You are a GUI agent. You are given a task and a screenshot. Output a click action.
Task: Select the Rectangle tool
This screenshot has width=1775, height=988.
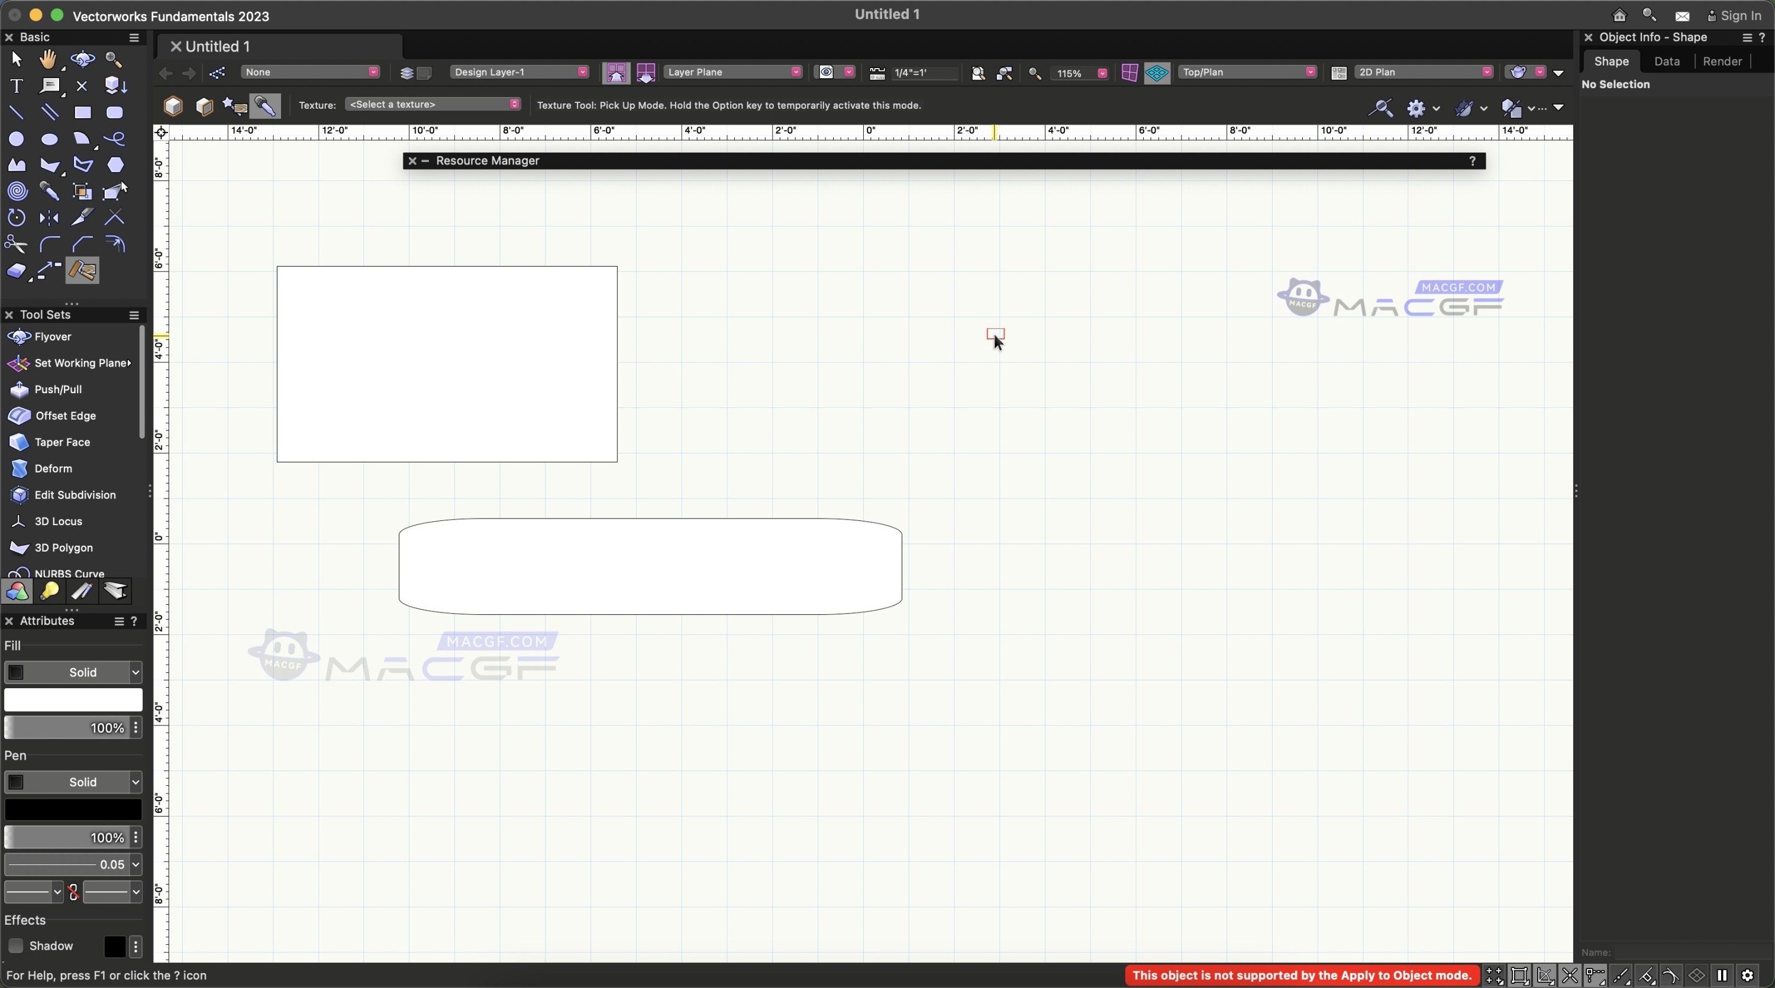pos(83,112)
